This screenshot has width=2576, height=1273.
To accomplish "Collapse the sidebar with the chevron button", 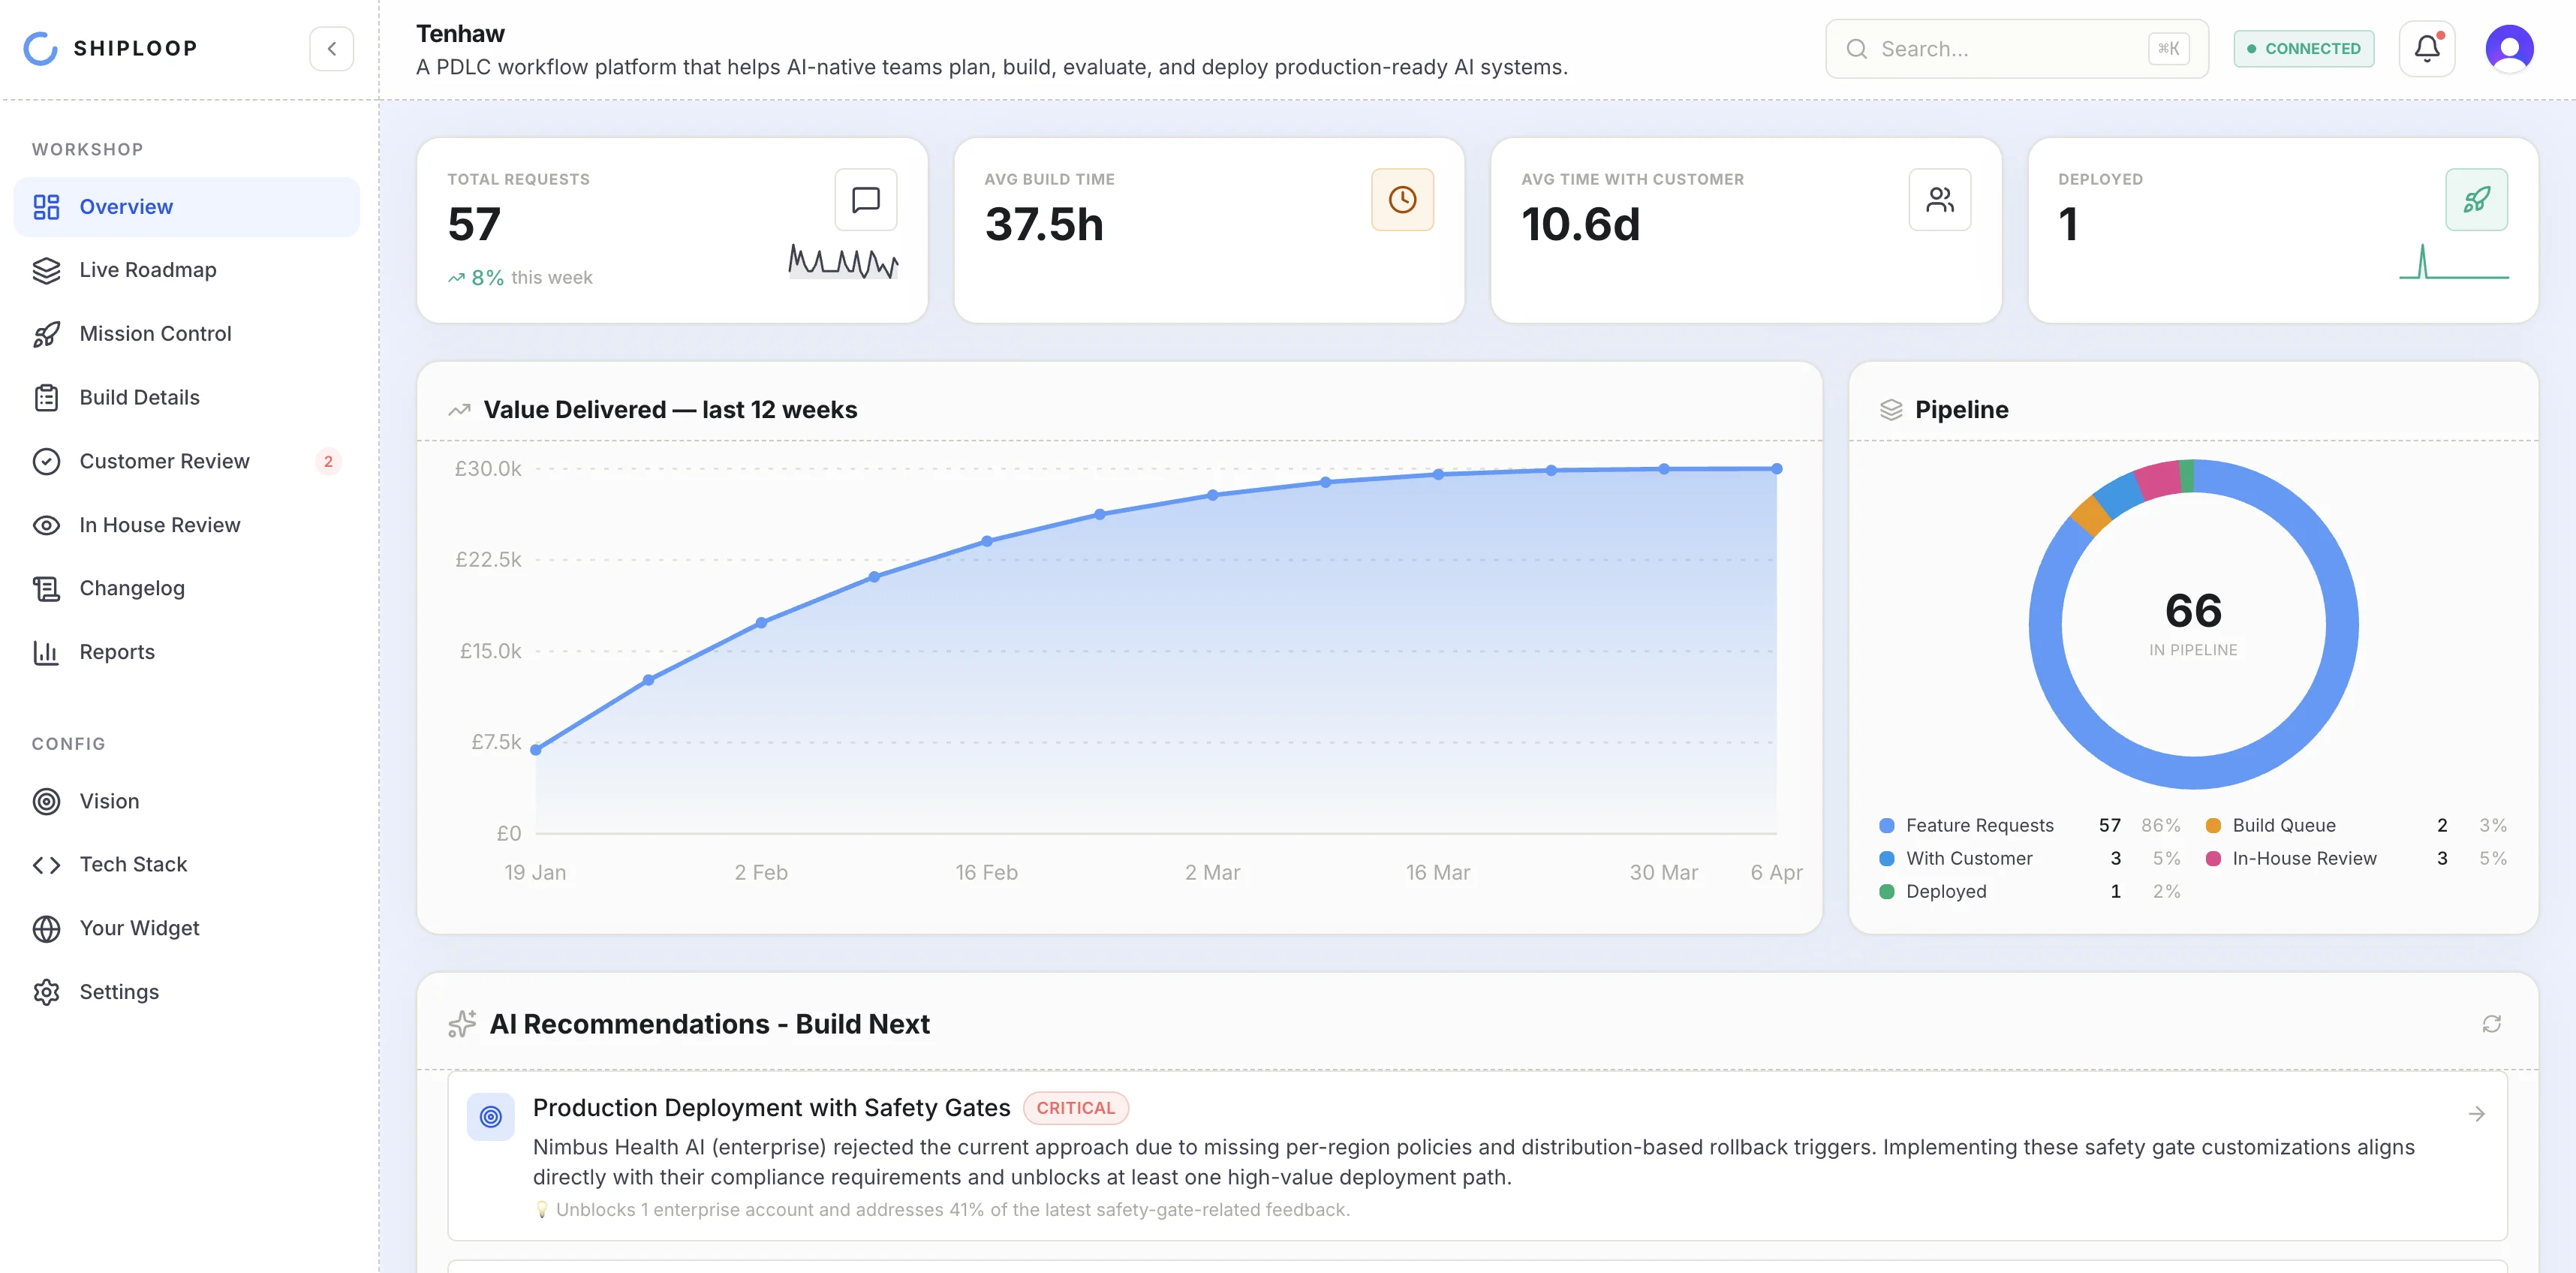I will (331, 48).
